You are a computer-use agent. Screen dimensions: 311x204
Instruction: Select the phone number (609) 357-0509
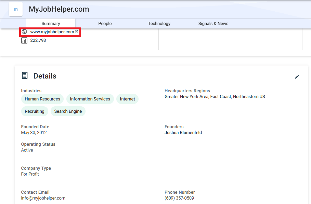179,198
